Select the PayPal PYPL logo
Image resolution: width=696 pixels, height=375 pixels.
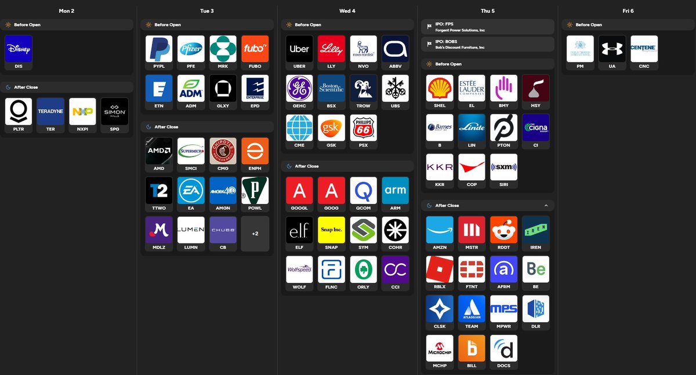pyautogui.click(x=159, y=49)
